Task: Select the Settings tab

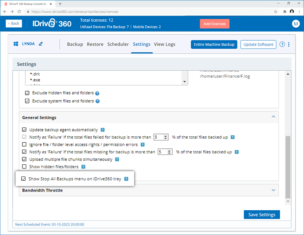Action: [141, 44]
